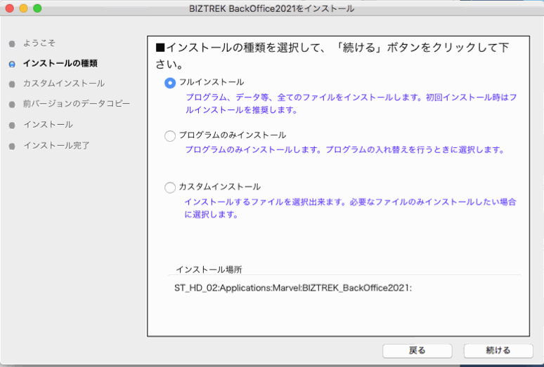Click the install path ST_HD_02:Applications text
Screen dimensions: 544x367
[292, 288]
